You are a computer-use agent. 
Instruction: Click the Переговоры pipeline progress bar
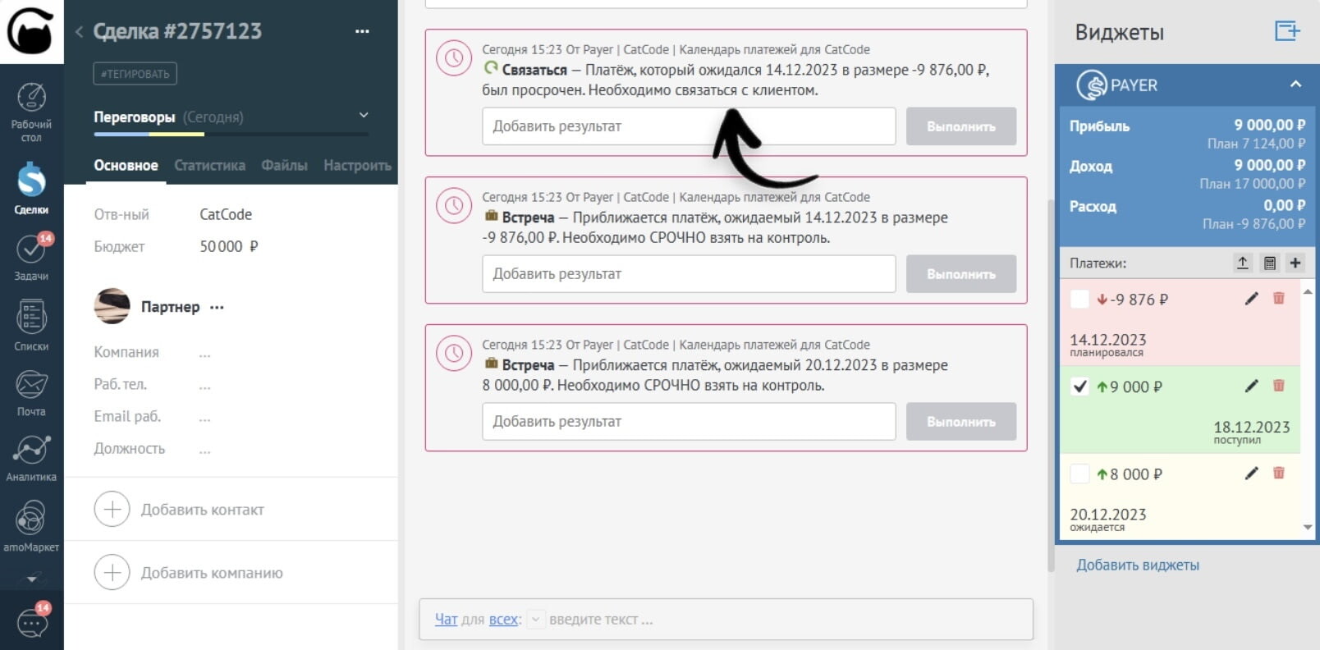click(x=231, y=135)
